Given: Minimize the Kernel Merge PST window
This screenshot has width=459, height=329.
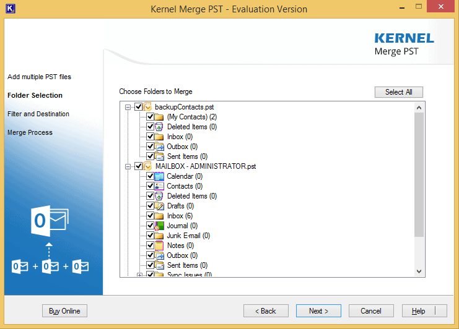Looking at the screenshot, I should tap(402, 7).
